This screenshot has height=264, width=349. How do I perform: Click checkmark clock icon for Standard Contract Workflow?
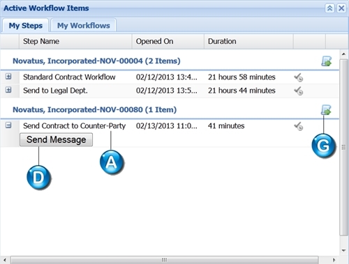tap(298, 77)
